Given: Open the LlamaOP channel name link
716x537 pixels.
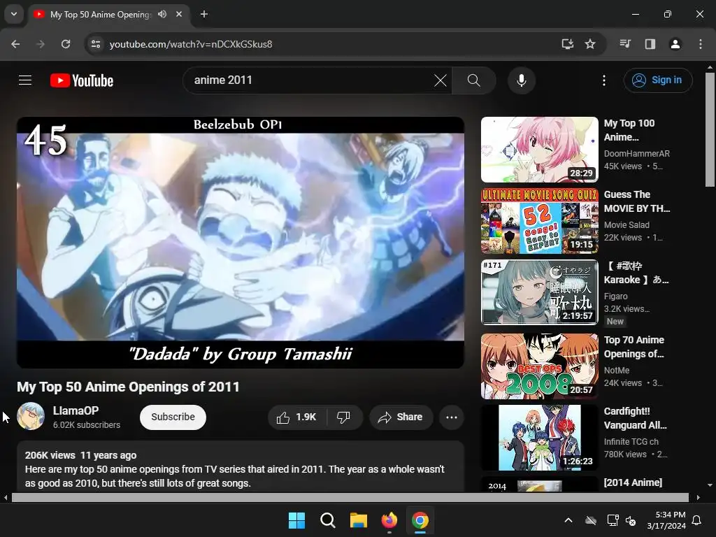Looking at the screenshot, I should coord(76,410).
